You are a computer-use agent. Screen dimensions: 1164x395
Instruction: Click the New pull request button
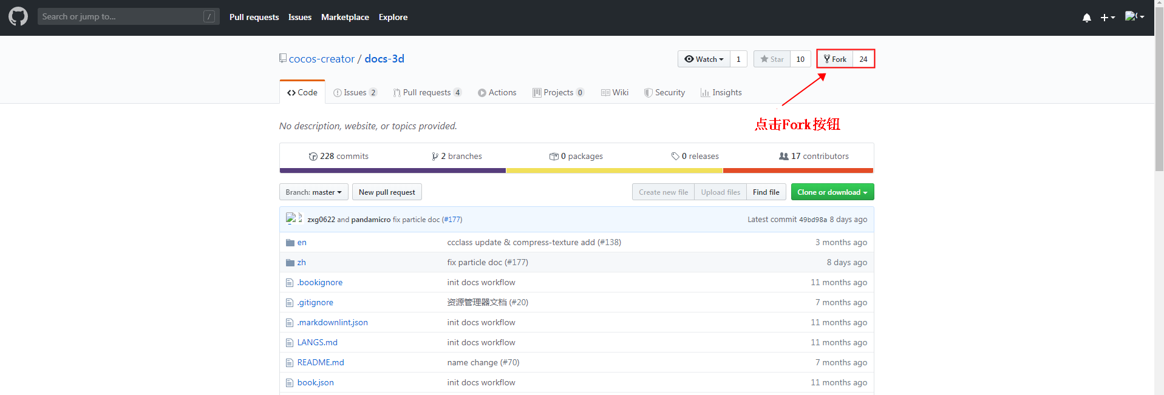(x=387, y=192)
